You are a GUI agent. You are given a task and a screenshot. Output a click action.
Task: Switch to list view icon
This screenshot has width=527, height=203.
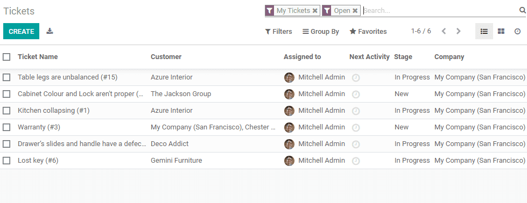coord(484,31)
